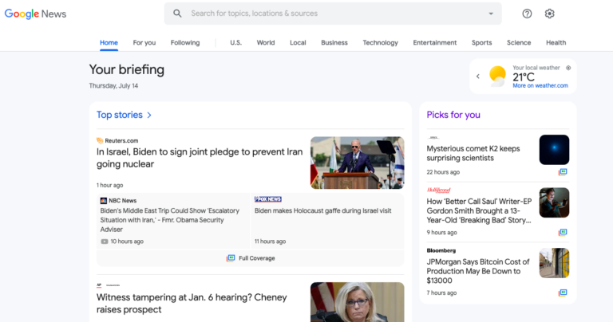The height and width of the screenshot is (322, 613).
Task: Select the Technology section tab
Action: (x=381, y=42)
